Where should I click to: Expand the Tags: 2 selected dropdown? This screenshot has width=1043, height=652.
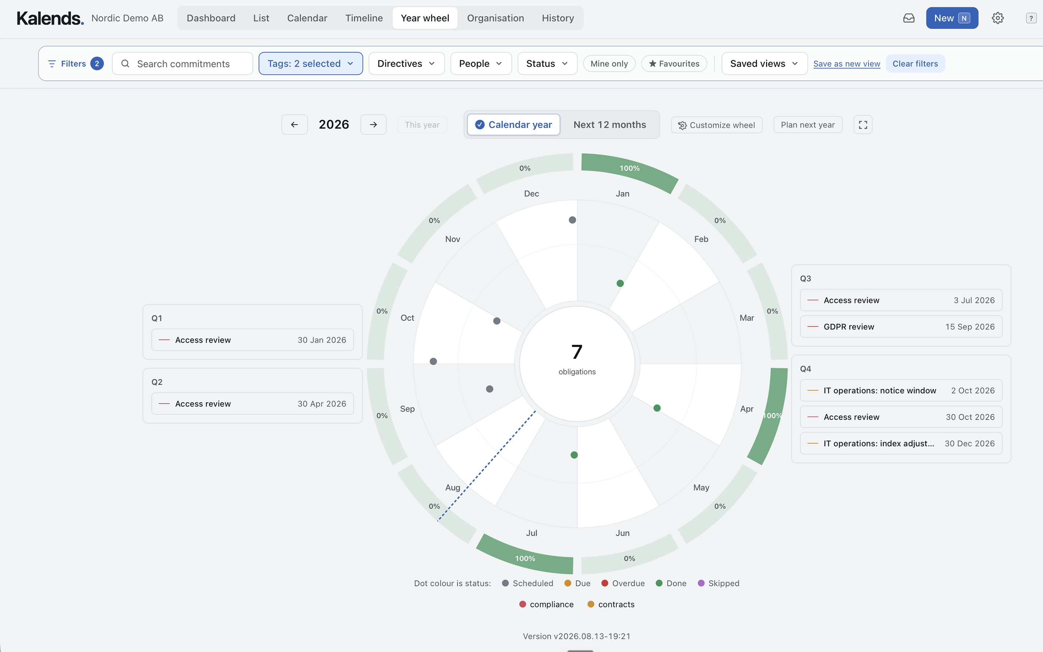tap(310, 63)
